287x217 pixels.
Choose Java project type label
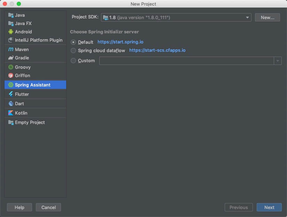(x=20, y=15)
